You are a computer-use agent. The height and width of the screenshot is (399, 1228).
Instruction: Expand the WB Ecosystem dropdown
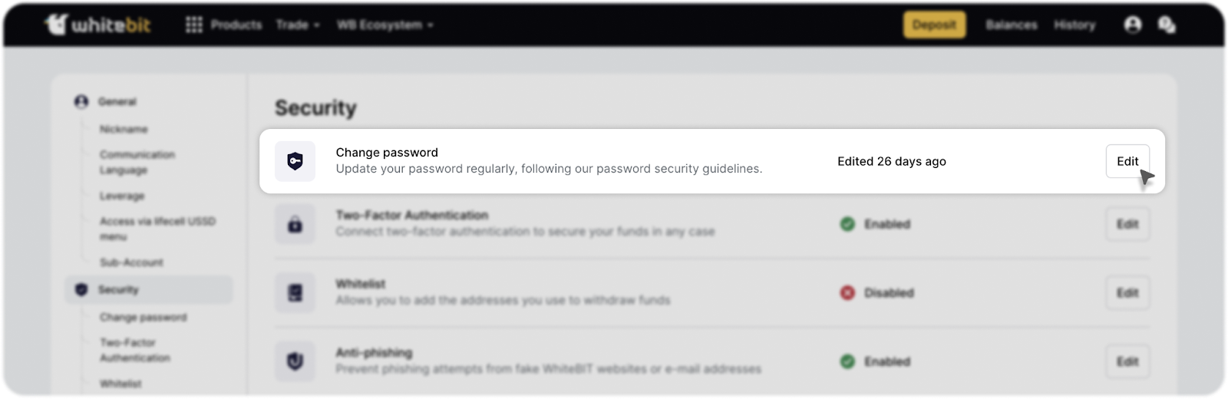pos(385,25)
